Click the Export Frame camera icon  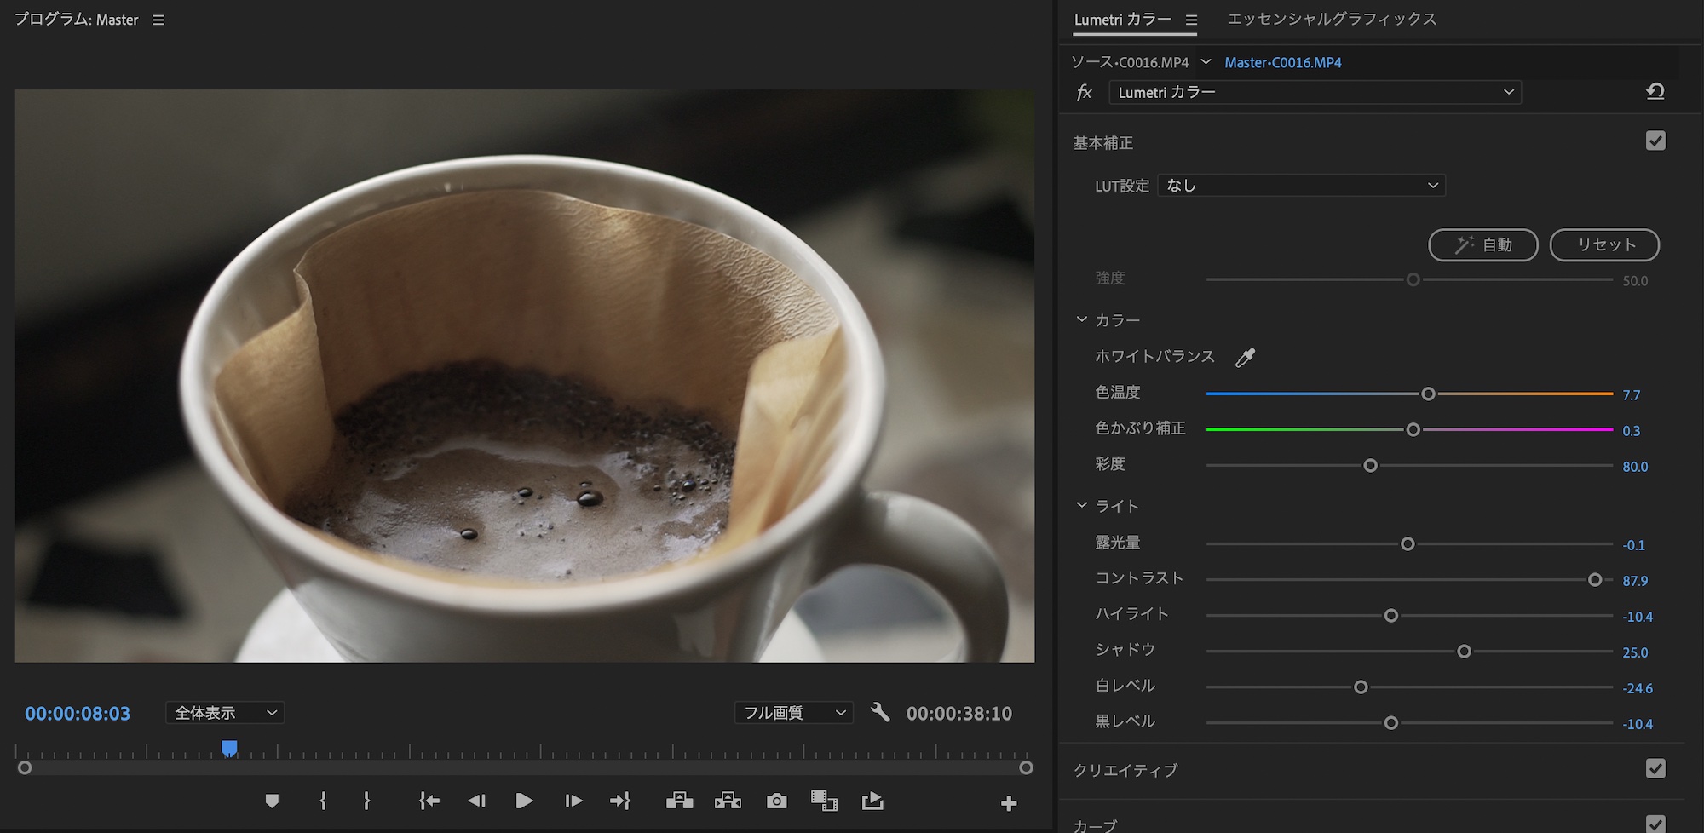[776, 801]
